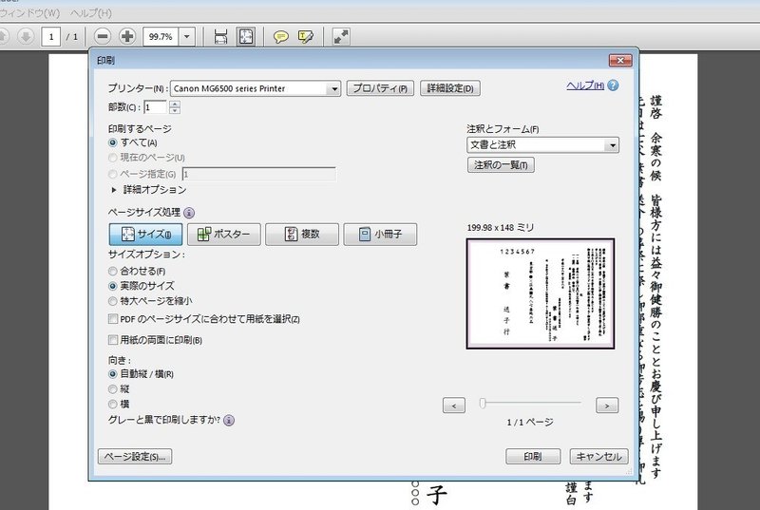Viewport: 760px width, 510px height.
Task: Select the fit-width scrolling mode icon
Action: point(220,36)
